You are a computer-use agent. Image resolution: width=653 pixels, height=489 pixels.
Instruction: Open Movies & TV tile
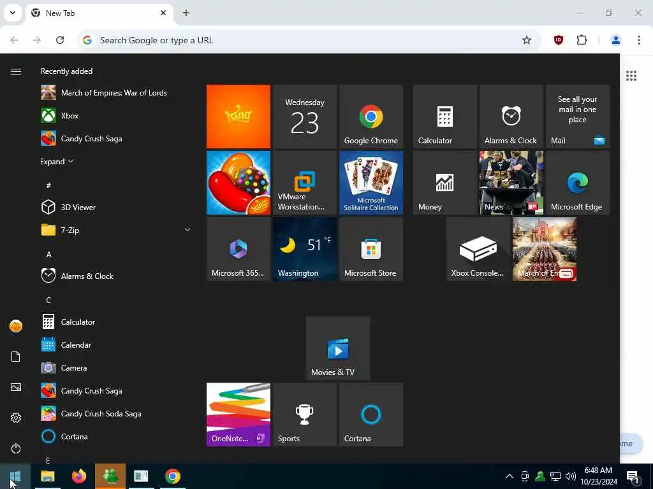pyautogui.click(x=338, y=348)
